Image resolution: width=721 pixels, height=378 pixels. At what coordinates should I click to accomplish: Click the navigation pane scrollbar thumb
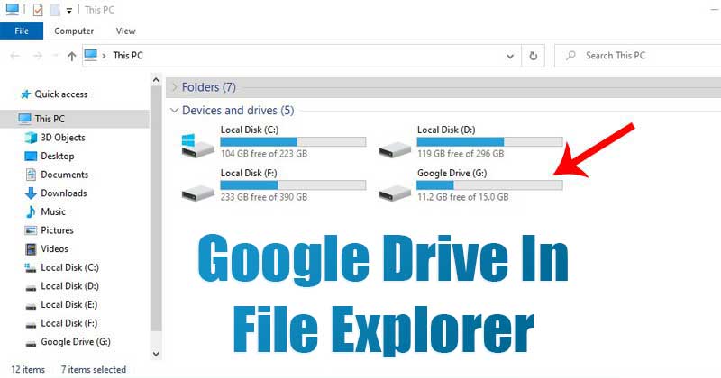[x=156, y=209]
